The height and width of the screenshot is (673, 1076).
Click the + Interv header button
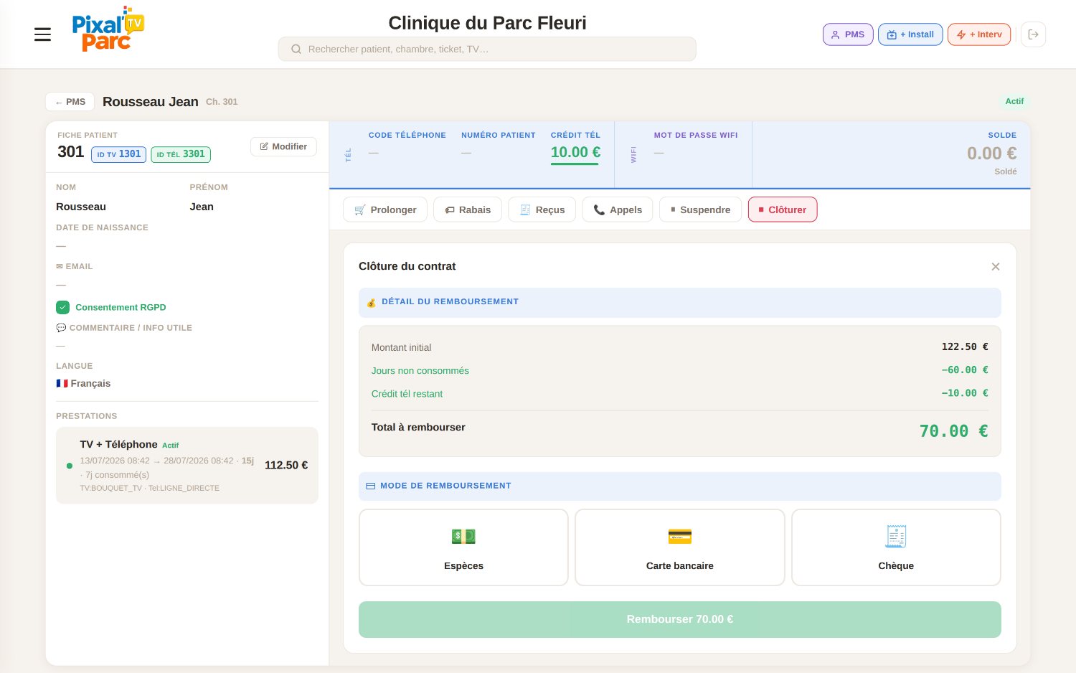979,34
